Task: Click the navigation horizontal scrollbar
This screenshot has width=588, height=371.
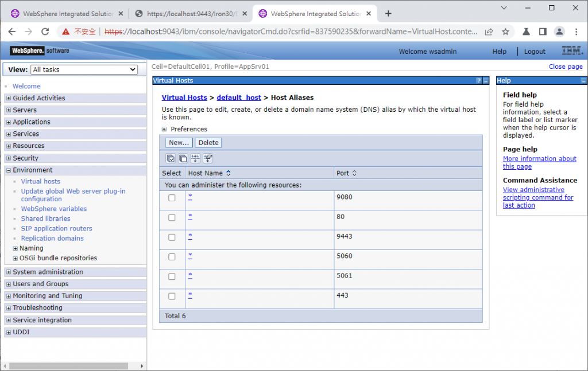Action: [68, 366]
